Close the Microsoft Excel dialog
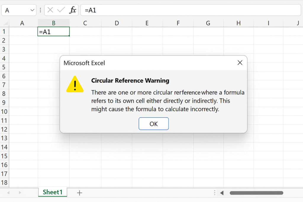This screenshot has width=303, height=202. pos(240,63)
